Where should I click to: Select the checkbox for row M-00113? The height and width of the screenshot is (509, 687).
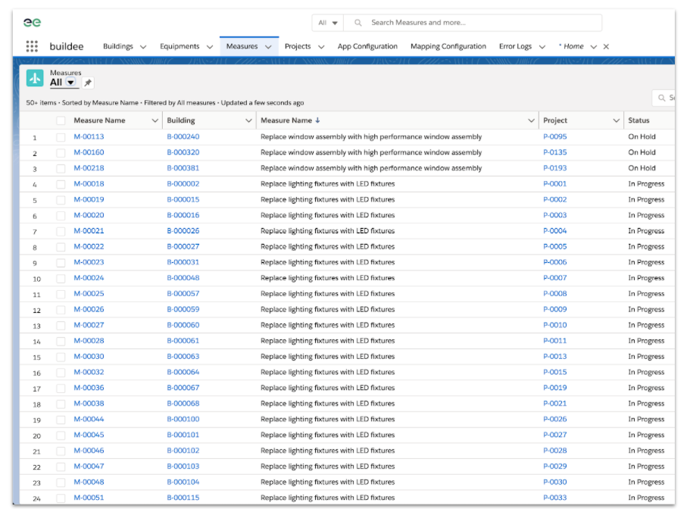pyautogui.click(x=61, y=137)
